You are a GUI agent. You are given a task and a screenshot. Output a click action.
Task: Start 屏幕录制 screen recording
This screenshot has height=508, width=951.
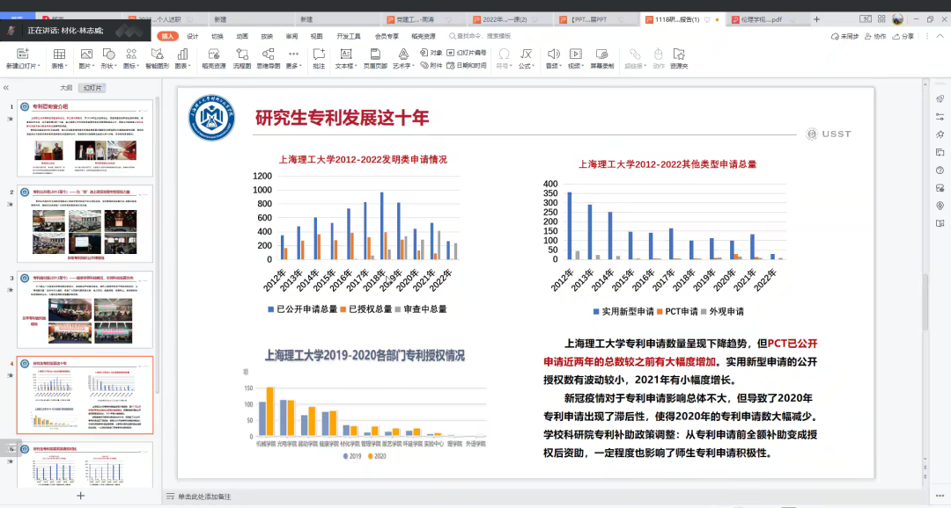[x=601, y=59]
